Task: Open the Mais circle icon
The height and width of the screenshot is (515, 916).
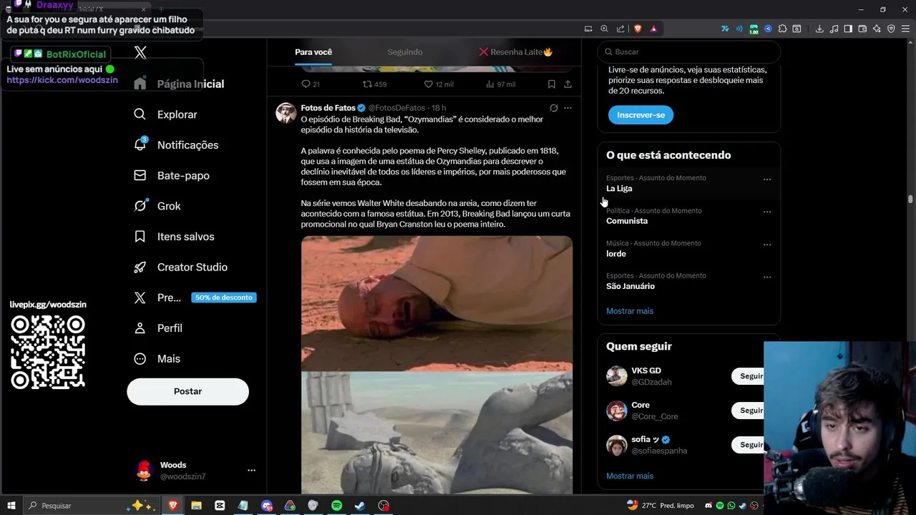Action: [140, 358]
